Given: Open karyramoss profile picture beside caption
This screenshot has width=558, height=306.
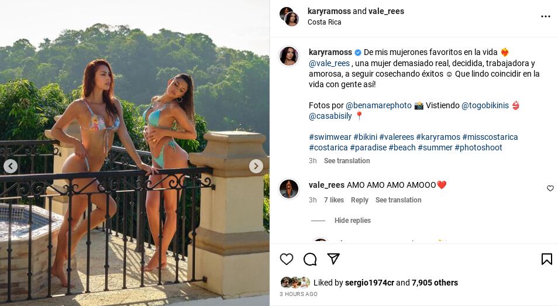Looking at the screenshot, I should (289, 56).
